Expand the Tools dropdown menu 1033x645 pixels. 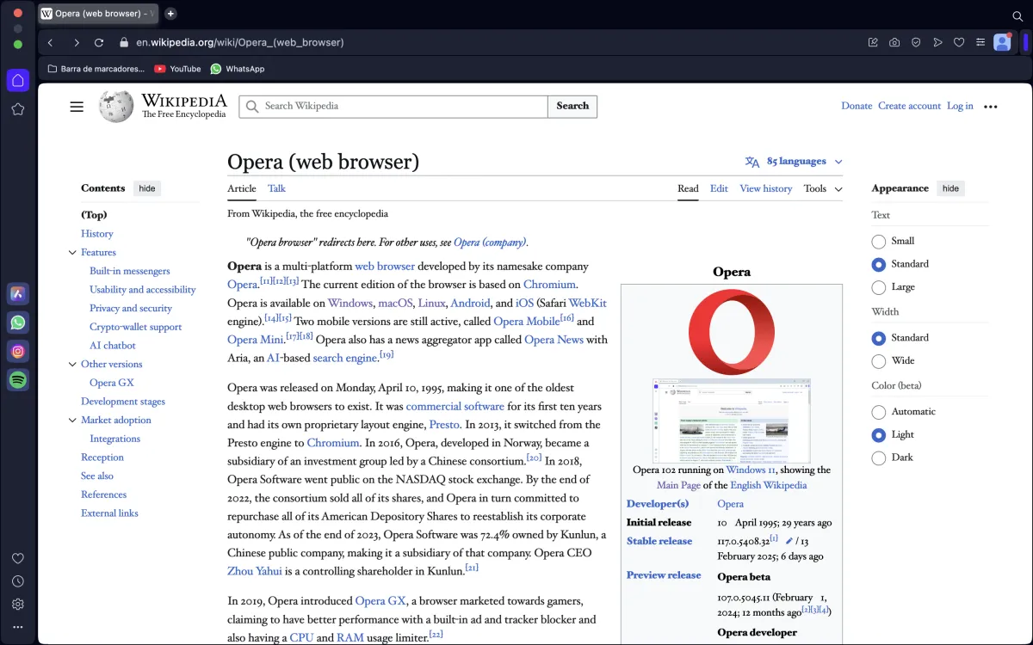coord(821,188)
